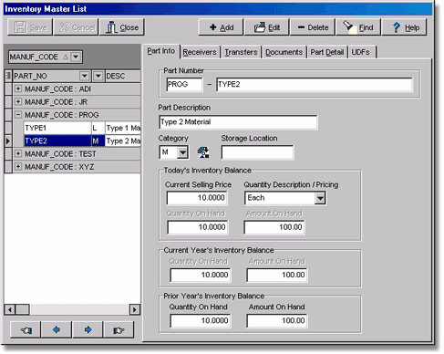The width and height of the screenshot is (444, 354).
Task: Expand the MANUF_CODE : XYZ group
Action: [x=18, y=167]
